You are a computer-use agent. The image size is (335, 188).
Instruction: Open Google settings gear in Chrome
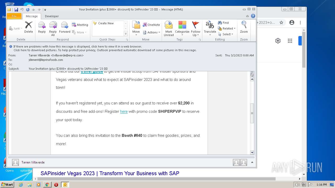point(278,41)
